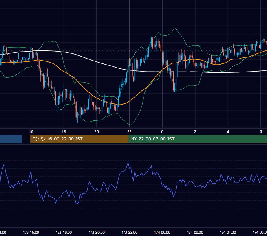267x236 pixels.
Task: Click the 1/3 16:00 time label
Action: [31, 232]
